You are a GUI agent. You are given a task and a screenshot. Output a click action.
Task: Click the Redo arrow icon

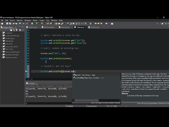(x=16, y=24)
